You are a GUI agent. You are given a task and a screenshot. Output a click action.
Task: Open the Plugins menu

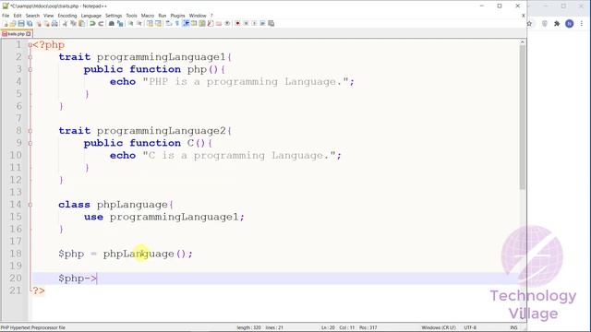(177, 16)
